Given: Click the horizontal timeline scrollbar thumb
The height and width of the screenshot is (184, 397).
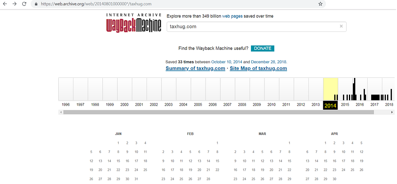Looking at the screenshot, I should coord(218,112).
